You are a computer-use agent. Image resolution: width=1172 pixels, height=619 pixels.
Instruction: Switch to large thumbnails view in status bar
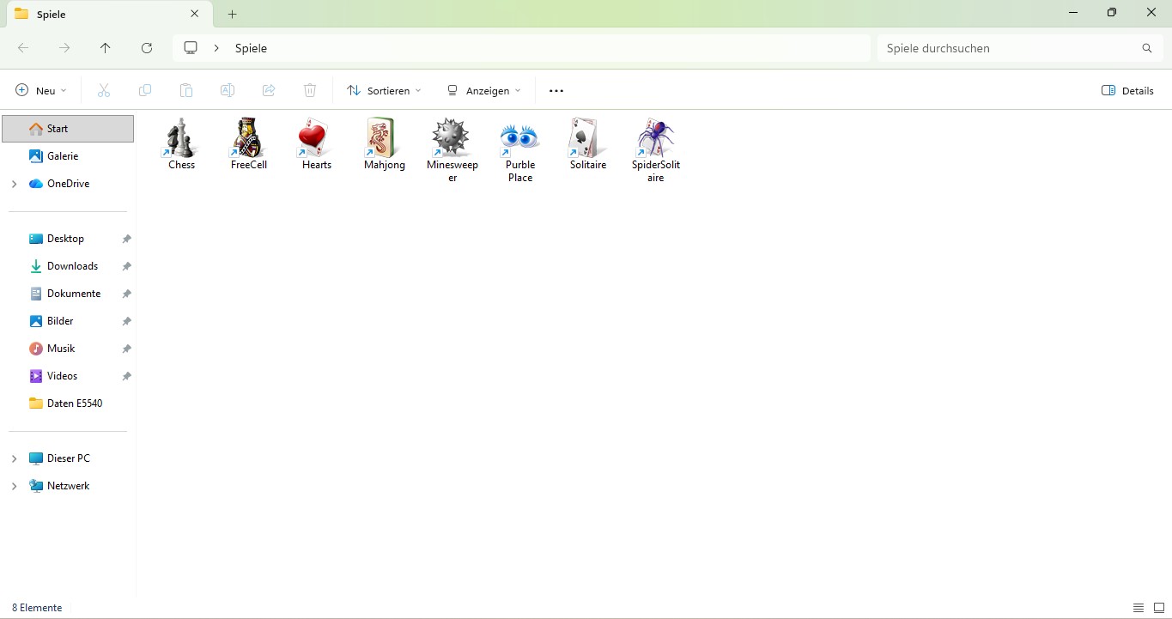point(1158,608)
